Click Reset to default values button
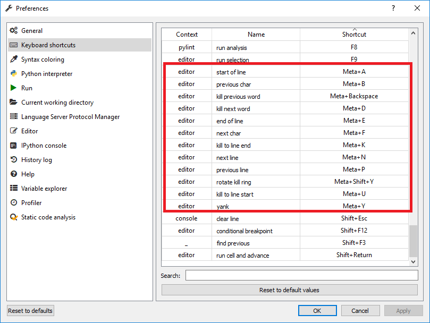This screenshot has width=430, height=323. [289, 290]
